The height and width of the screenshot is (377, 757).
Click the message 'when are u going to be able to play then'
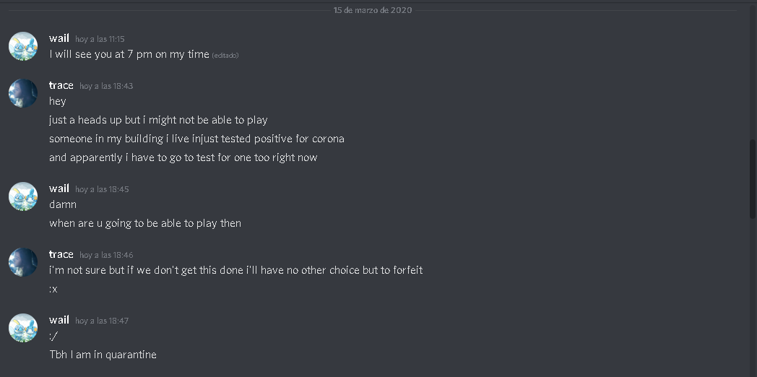(x=145, y=223)
